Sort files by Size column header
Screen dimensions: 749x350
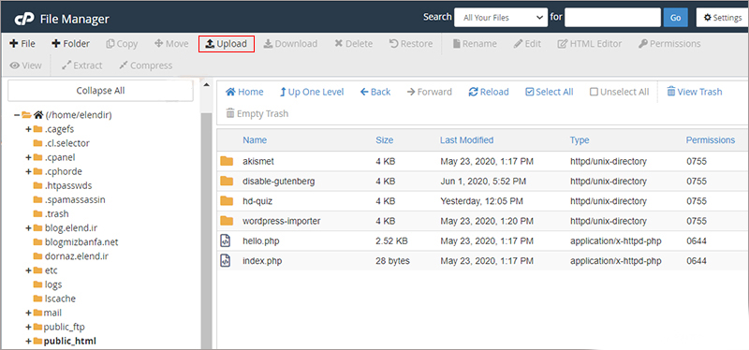(x=384, y=139)
